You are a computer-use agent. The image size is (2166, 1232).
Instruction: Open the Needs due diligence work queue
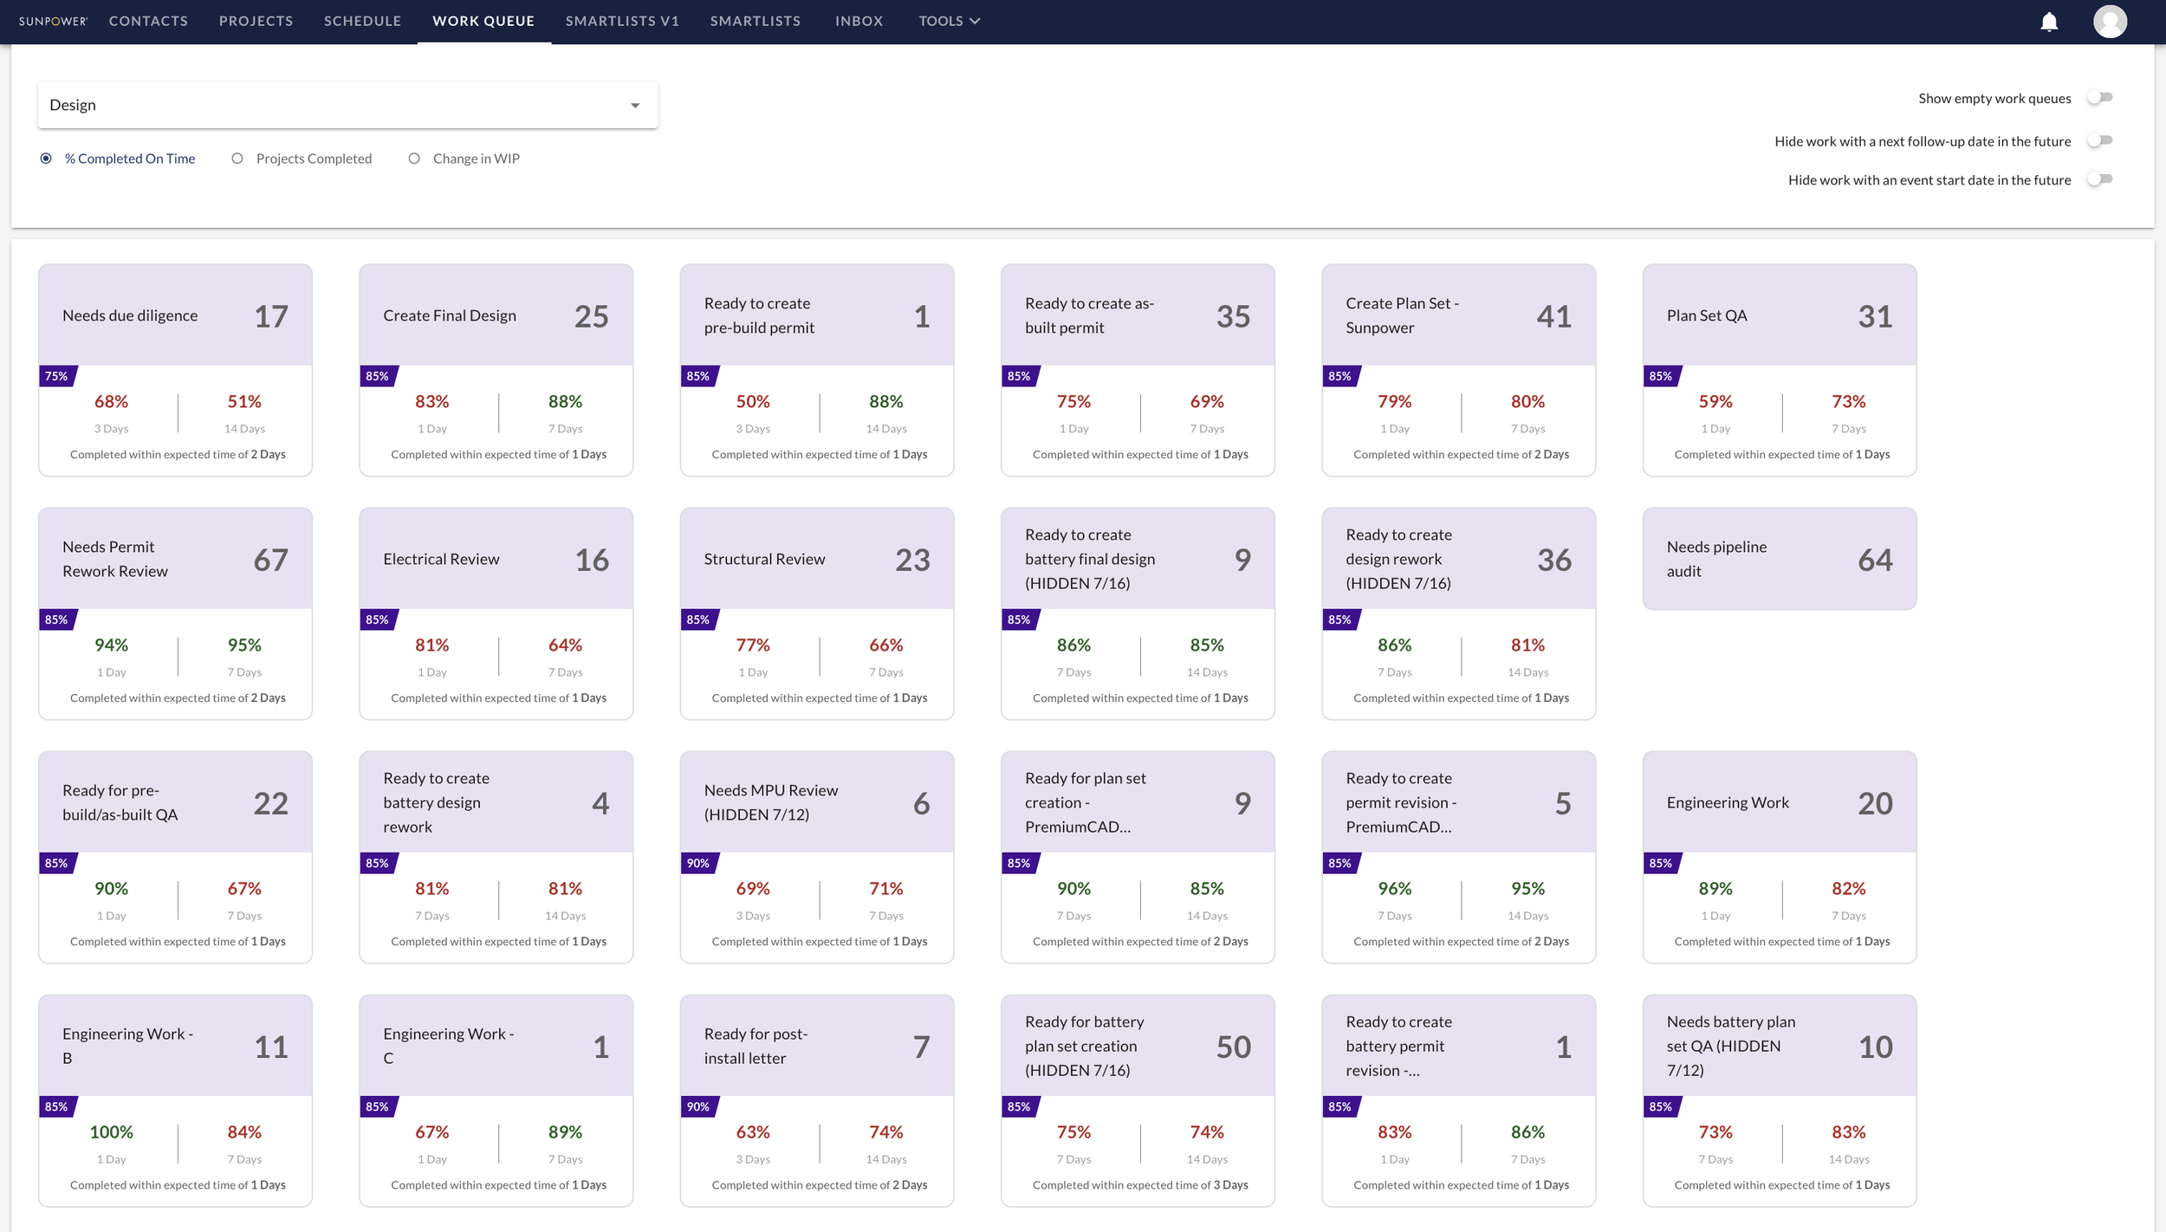175,368
